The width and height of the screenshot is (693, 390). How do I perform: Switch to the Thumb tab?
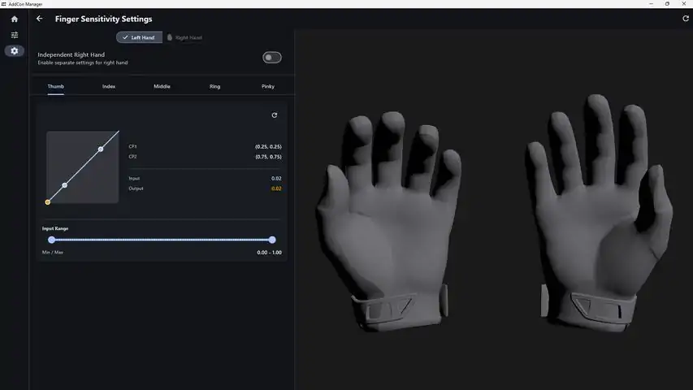click(56, 86)
